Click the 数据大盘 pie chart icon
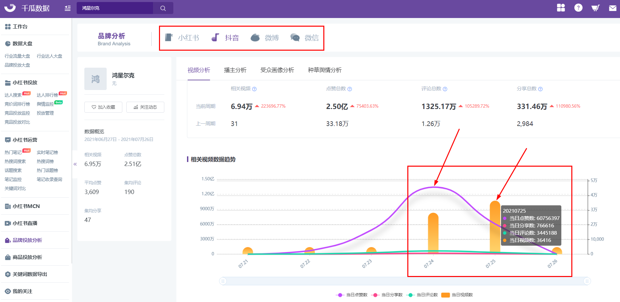The width and height of the screenshot is (620, 302). [x=8, y=44]
